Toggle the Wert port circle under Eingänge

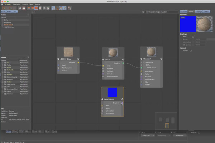click(x=193, y=37)
